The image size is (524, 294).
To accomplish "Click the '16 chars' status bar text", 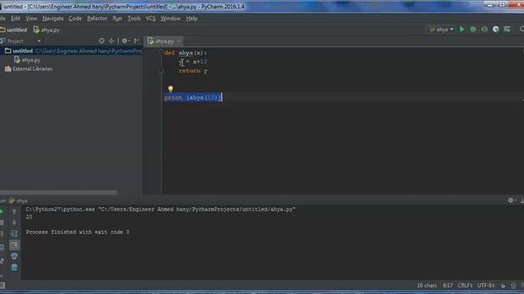I will (x=427, y=285).
